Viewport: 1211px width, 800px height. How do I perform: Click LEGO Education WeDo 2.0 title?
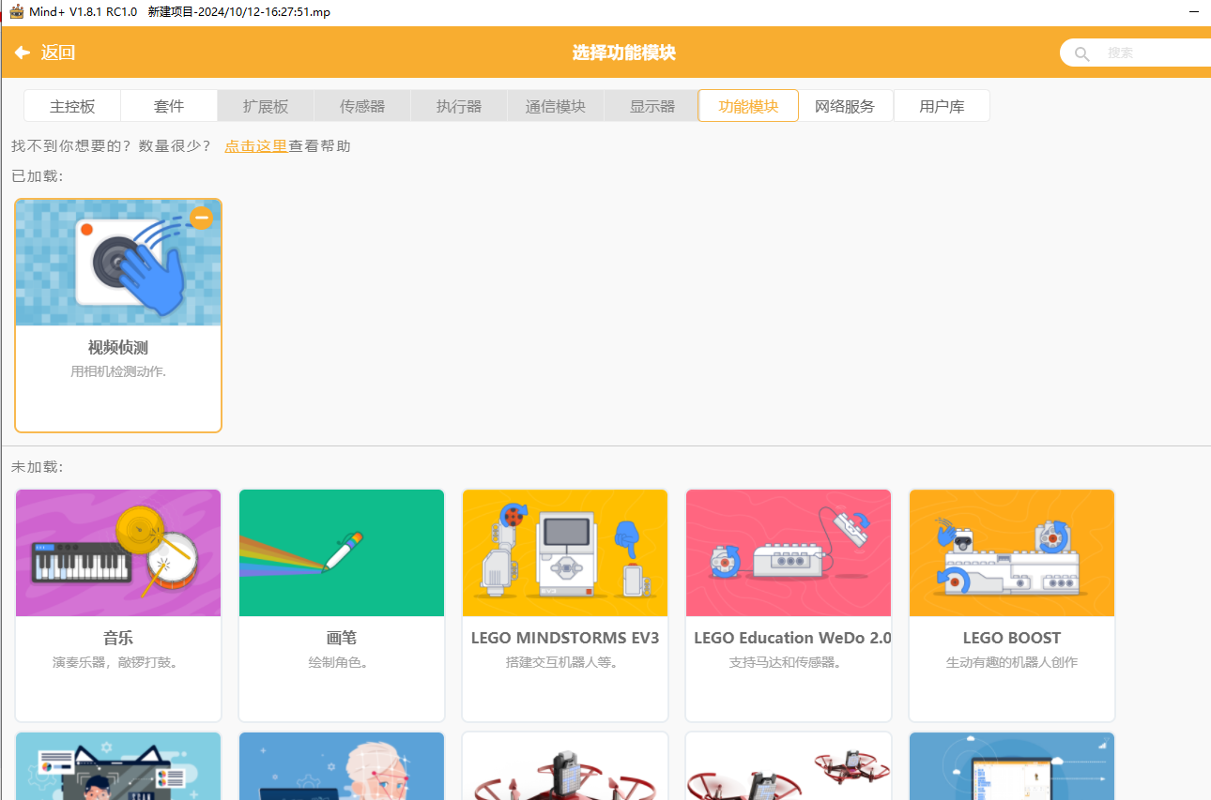tap(792, 638)
